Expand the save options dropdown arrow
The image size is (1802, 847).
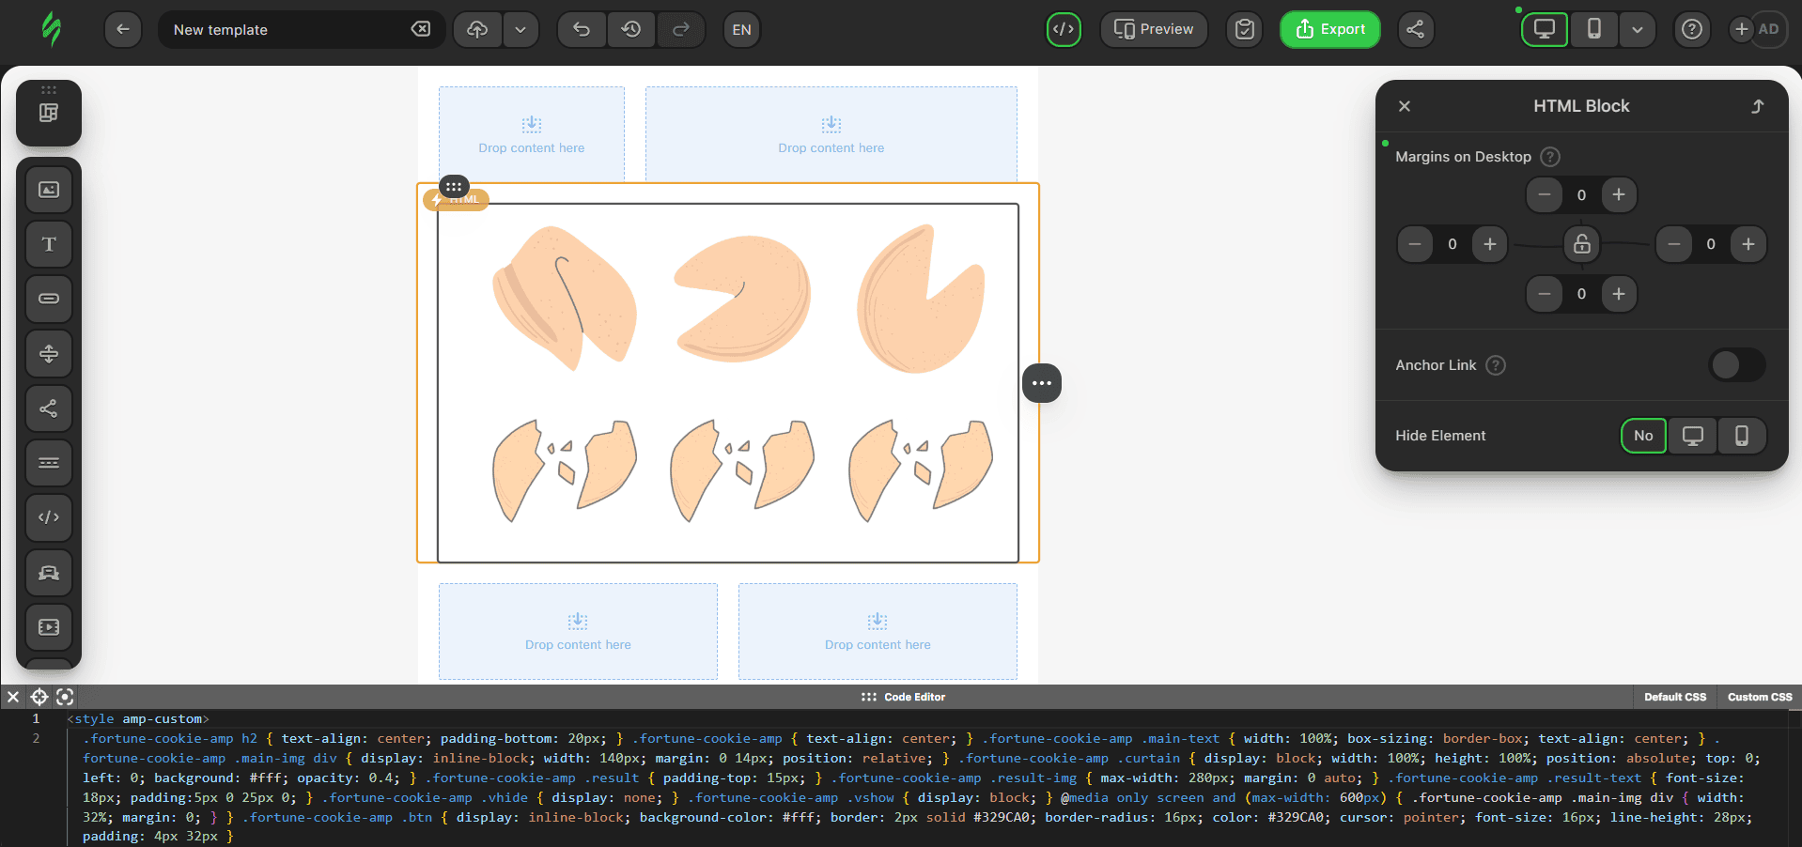[x=520, y=29]
